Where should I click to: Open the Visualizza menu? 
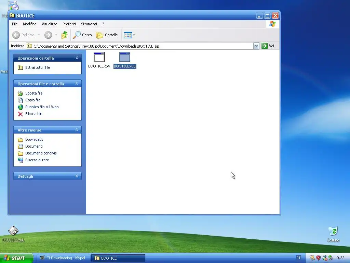(x=50, y=24)
